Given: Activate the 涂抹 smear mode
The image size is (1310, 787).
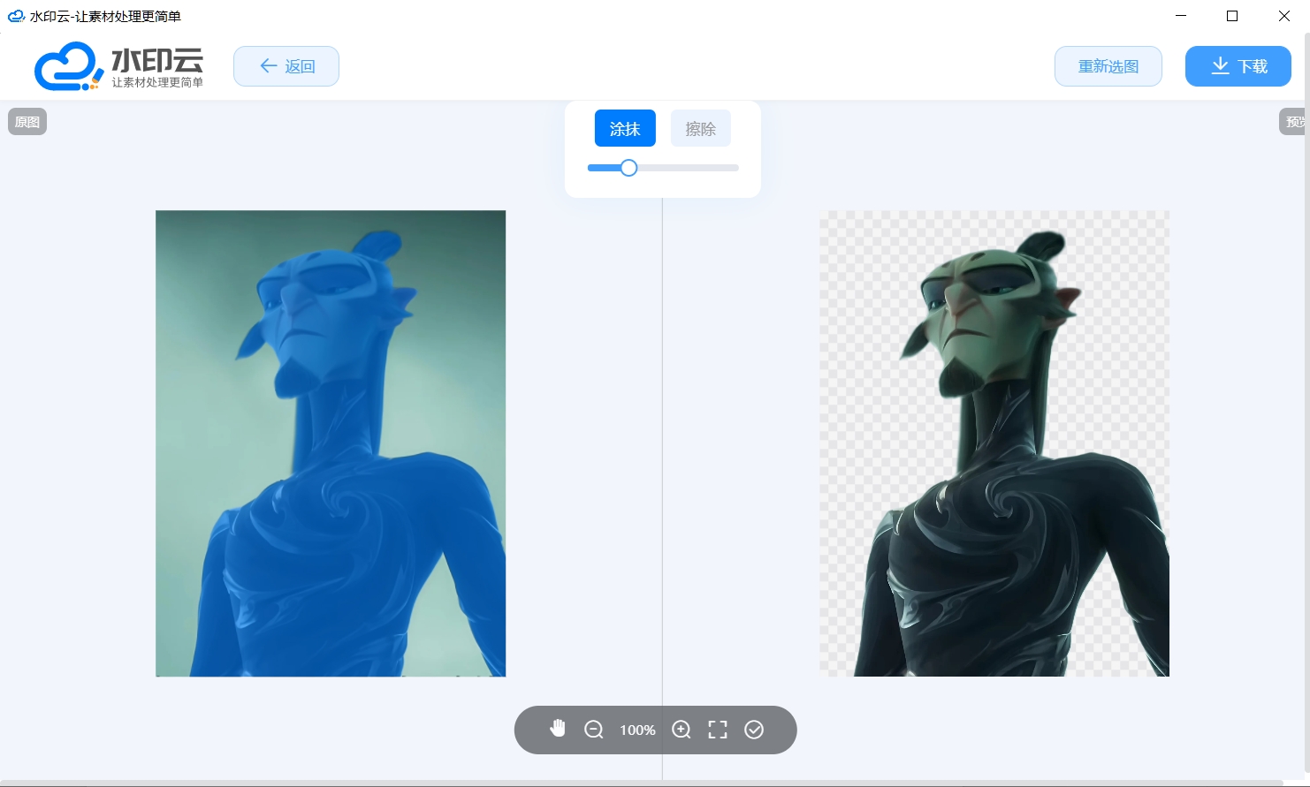Looking at the screenshot, I should click(625, 129).
